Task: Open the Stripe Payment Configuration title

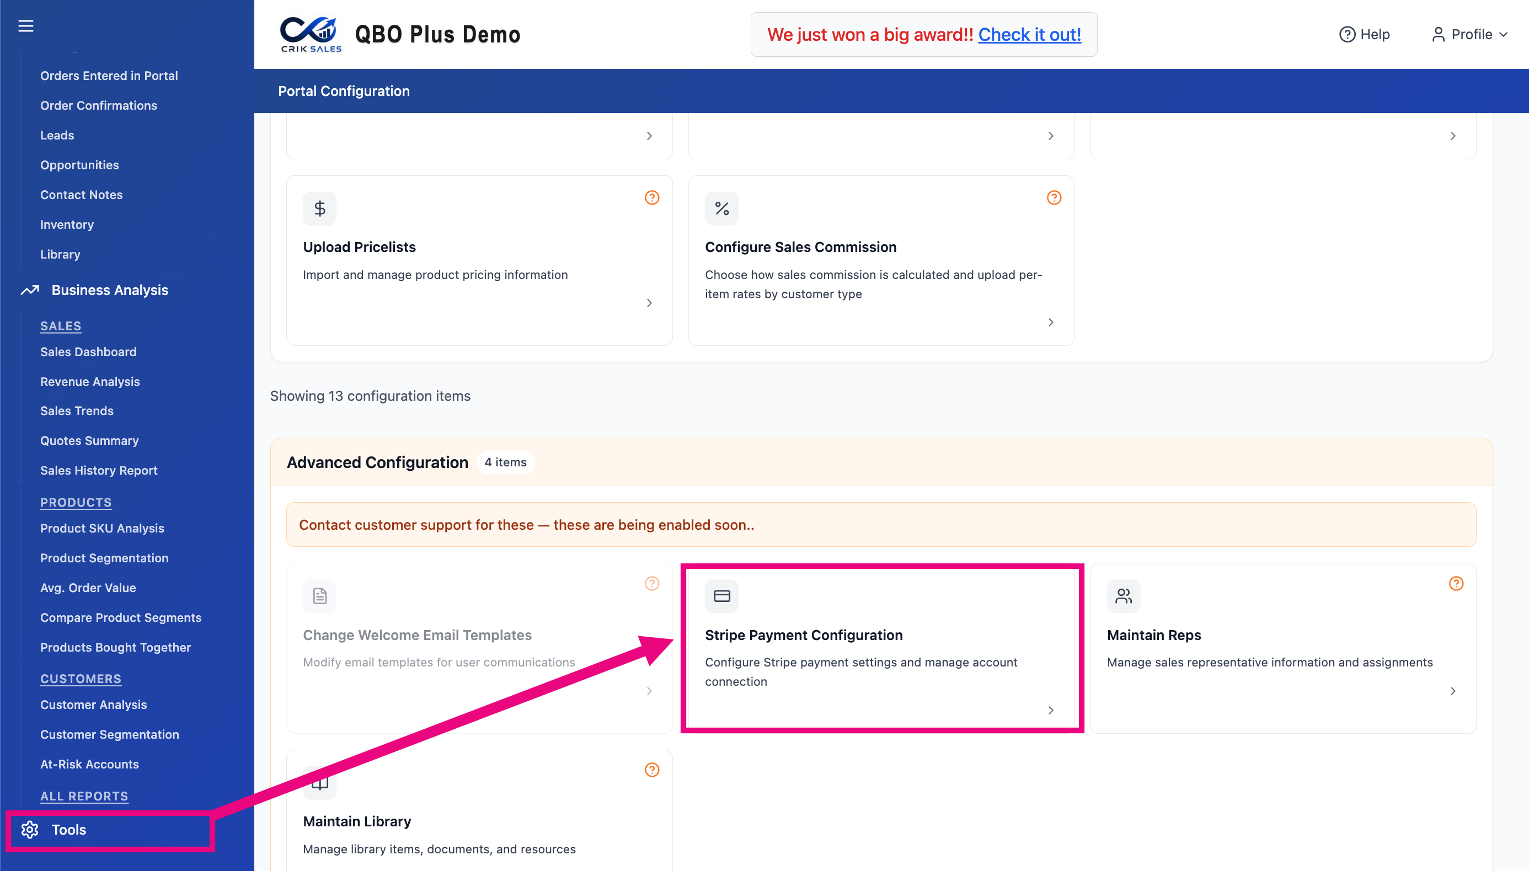Action: tap(804, 635)
